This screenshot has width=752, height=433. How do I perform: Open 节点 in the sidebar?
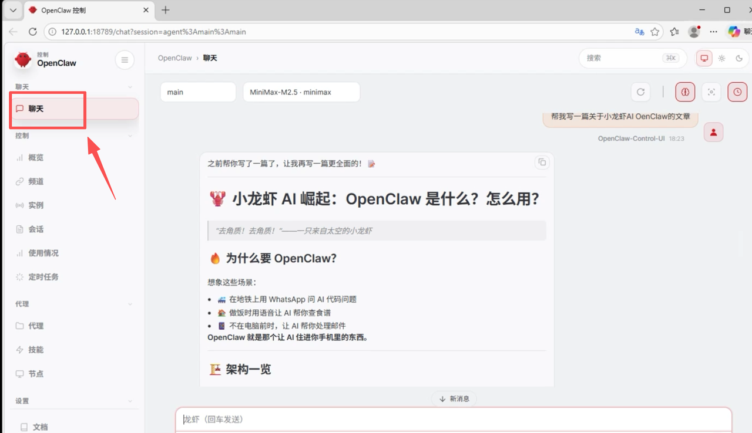(x=75, y=374)
